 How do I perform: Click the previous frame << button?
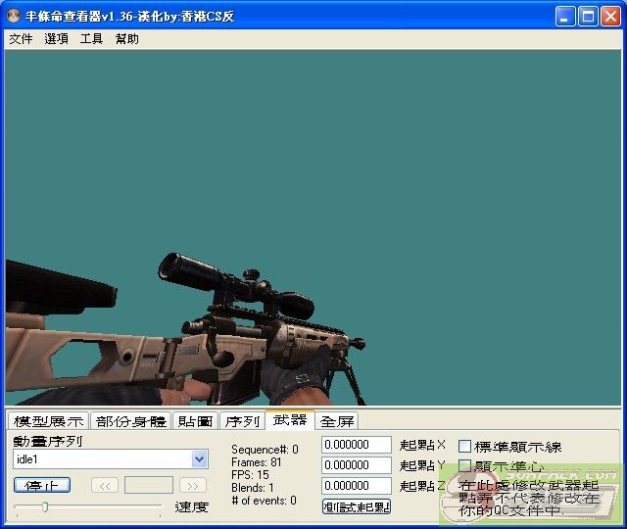(105, 485)
